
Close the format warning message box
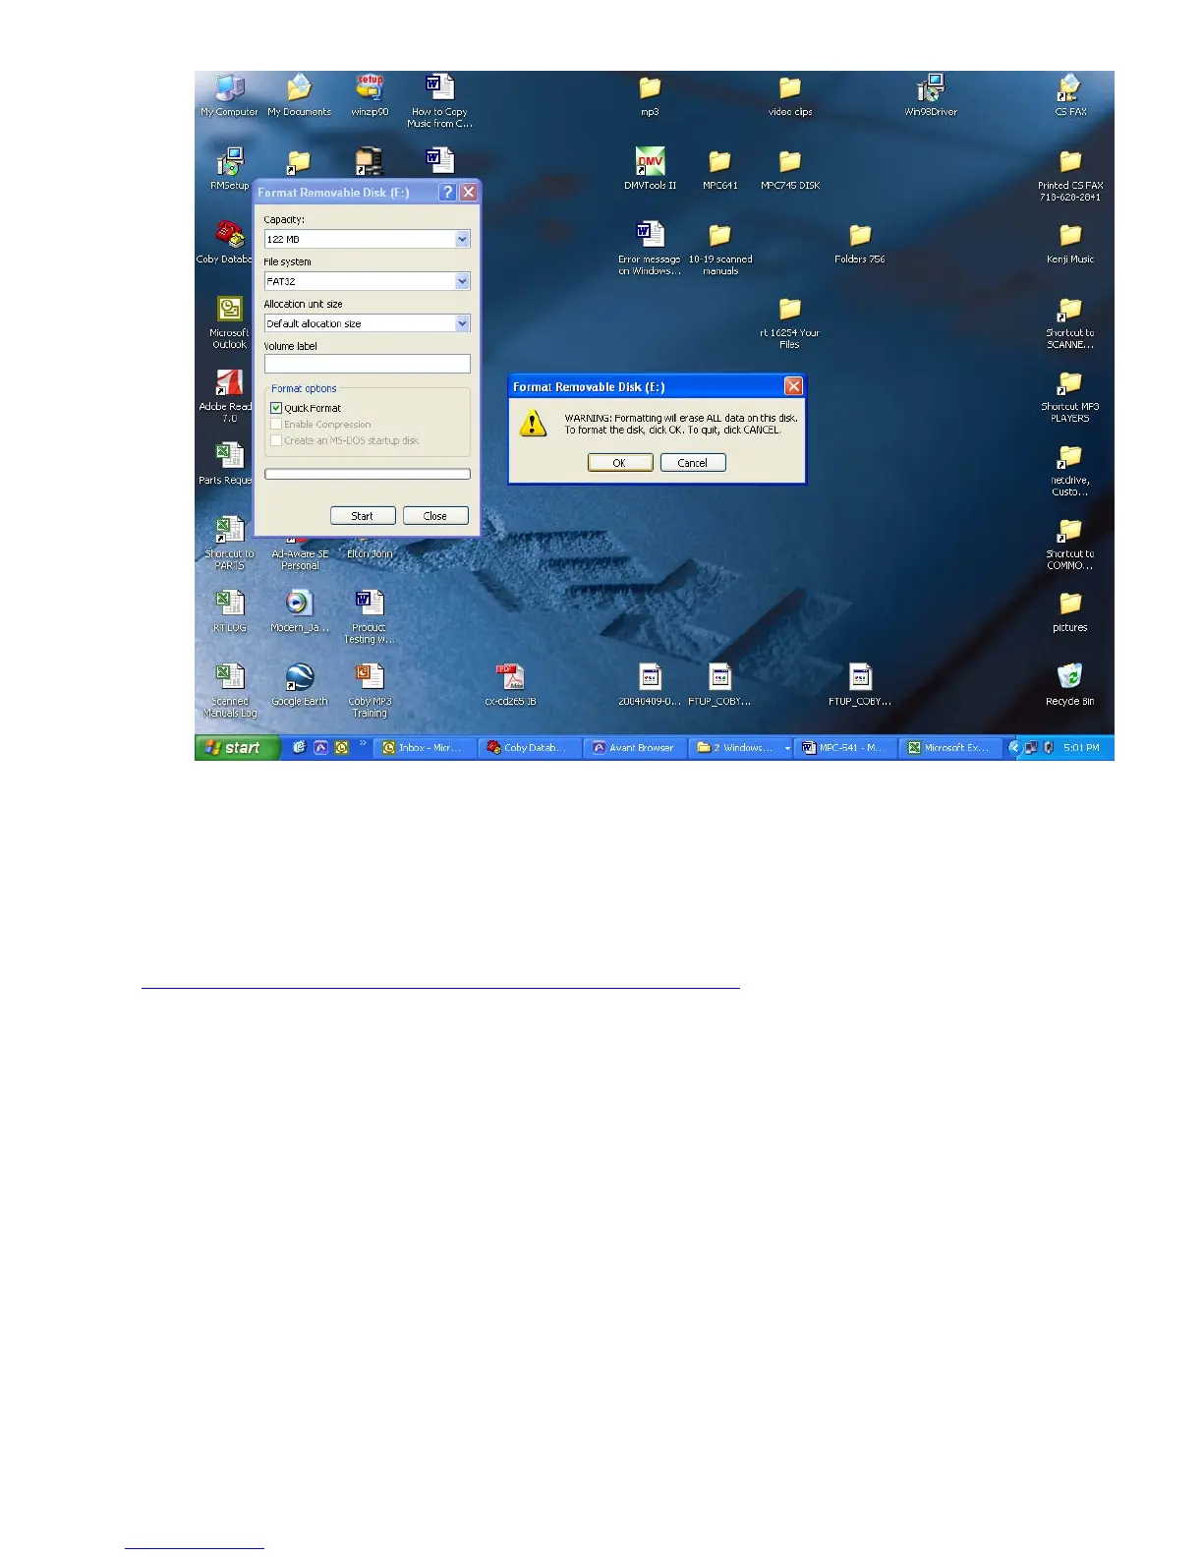793,386
